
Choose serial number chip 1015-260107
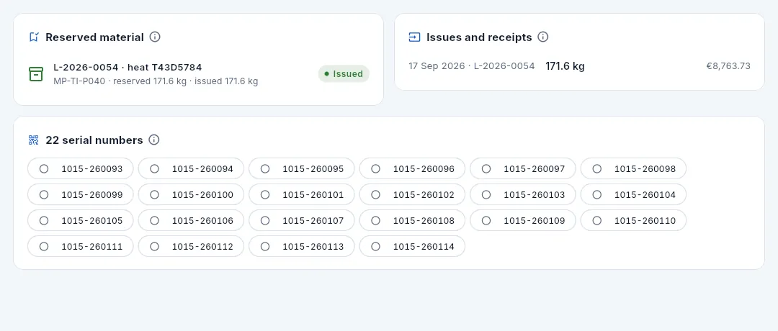(302, 220)
